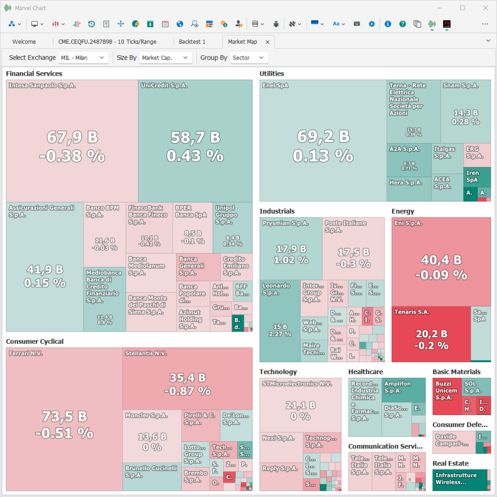The image size is (497, 497).
Task: Click the green waveform Marvel Chart icon
Action: point(431,24)
